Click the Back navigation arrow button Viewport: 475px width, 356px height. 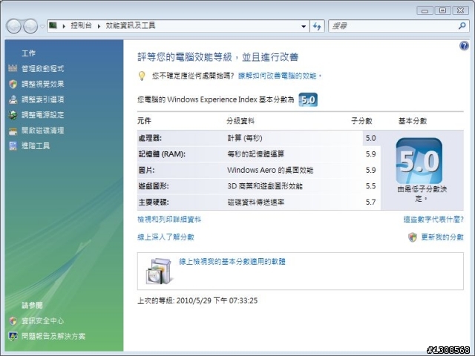[13, 26]
